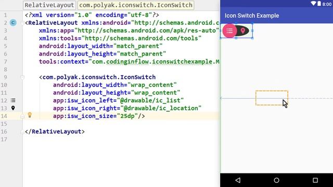Open the lightbulb quick-fix on line 14
Screen dimensions: 333x187
30,115
